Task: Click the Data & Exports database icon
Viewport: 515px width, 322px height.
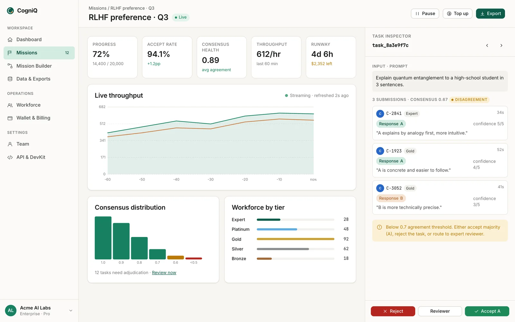Action: (x=10, y=79)
